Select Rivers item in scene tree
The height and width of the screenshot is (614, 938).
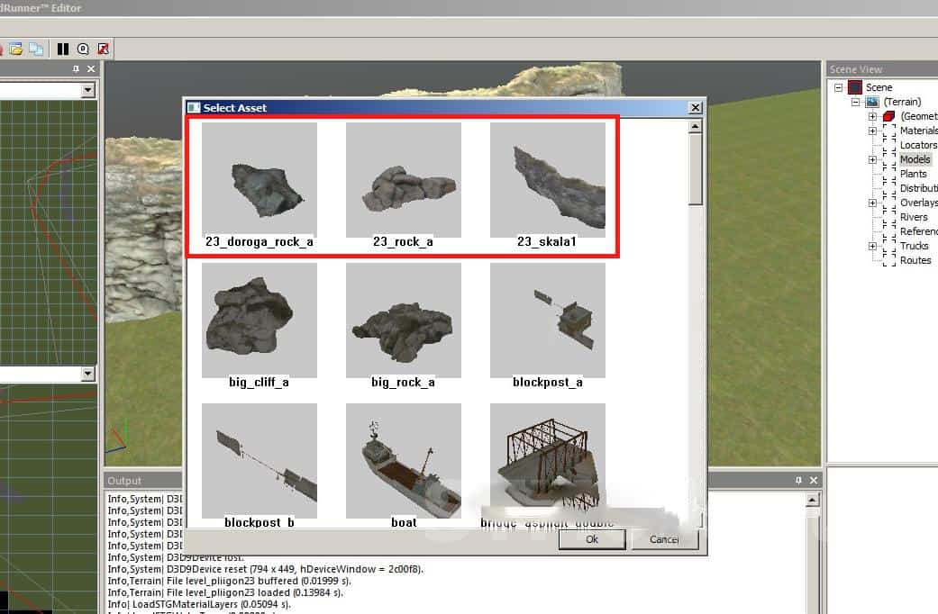(x=914, y=217)
